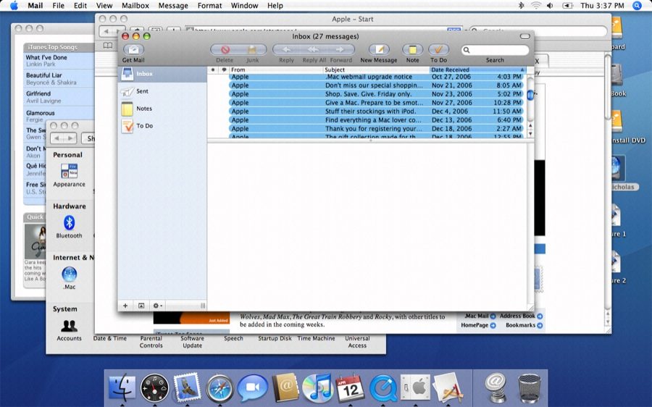Open the Bluetooth preference pane
Image resolution: width=652 pixels, height=407 pixels.
click(x=69, y=227)
